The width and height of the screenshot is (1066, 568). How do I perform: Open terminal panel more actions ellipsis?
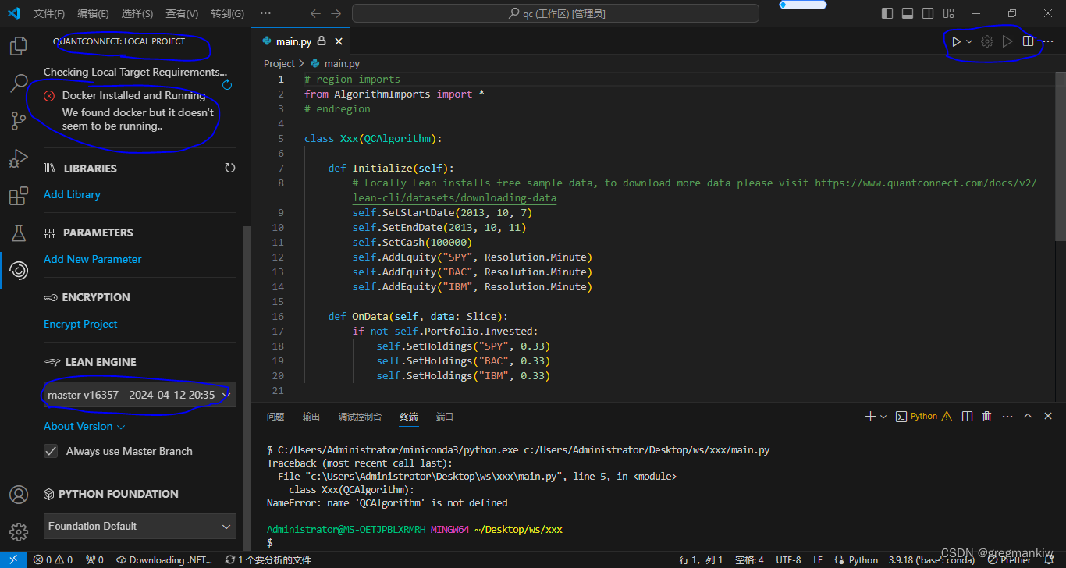(x=1007, y=417)
